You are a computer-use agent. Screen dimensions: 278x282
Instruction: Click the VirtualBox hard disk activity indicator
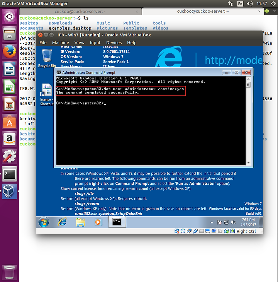coord(177,231)
